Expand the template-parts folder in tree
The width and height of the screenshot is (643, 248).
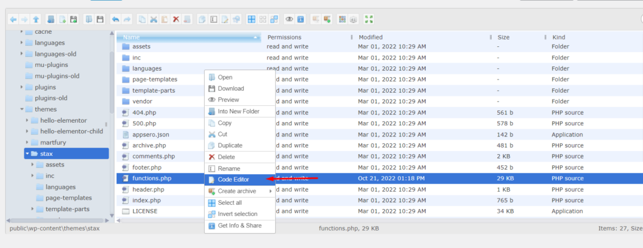(x=33, y=209)
